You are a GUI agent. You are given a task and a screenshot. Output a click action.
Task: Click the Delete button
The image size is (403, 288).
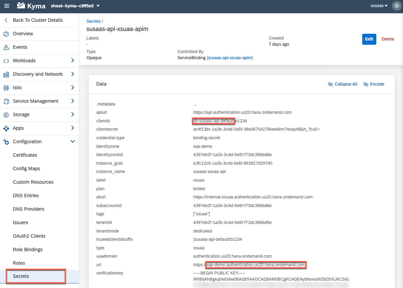(x=388, y=39)
